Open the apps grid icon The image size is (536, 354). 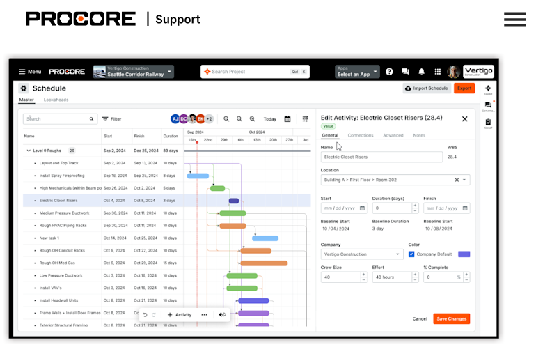click(438, 72)
